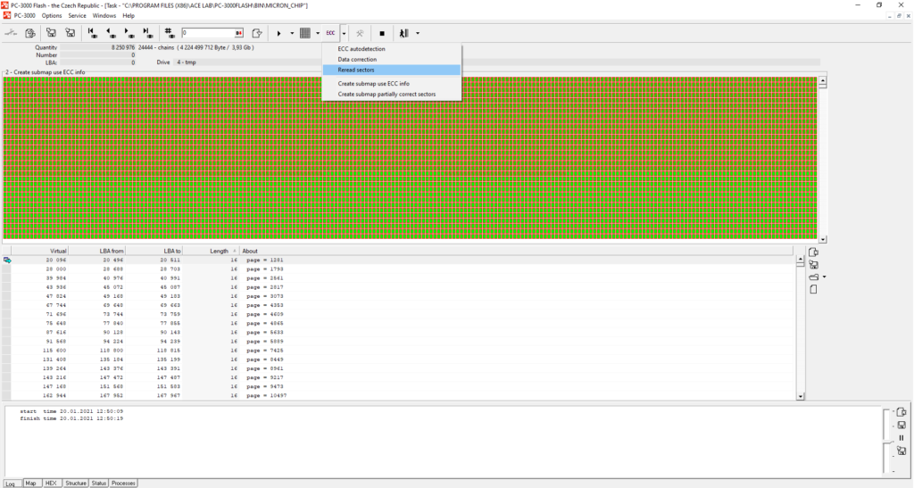
Task: Select 'Reread sectors' menu entry
Action: click(x=356, y=70)
